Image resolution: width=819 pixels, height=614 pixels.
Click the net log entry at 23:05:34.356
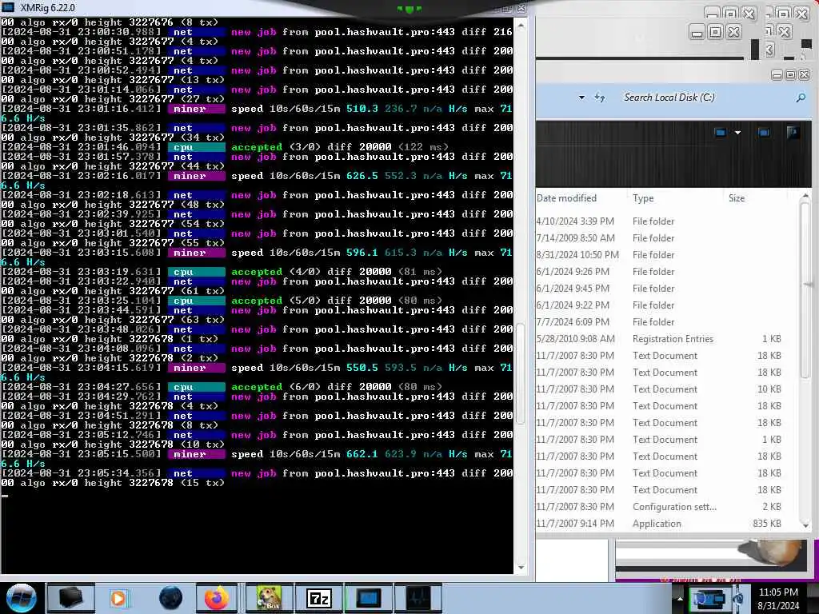tap(257, 473)
